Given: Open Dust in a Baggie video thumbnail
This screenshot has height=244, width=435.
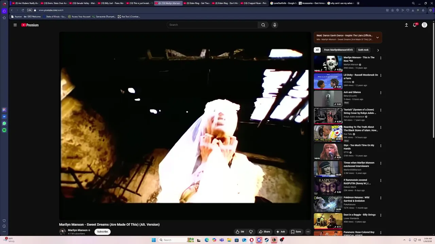Looking at the screenshot, I should click(x=328, y=221).
